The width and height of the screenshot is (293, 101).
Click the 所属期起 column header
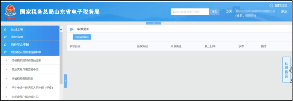pos(142,46)
